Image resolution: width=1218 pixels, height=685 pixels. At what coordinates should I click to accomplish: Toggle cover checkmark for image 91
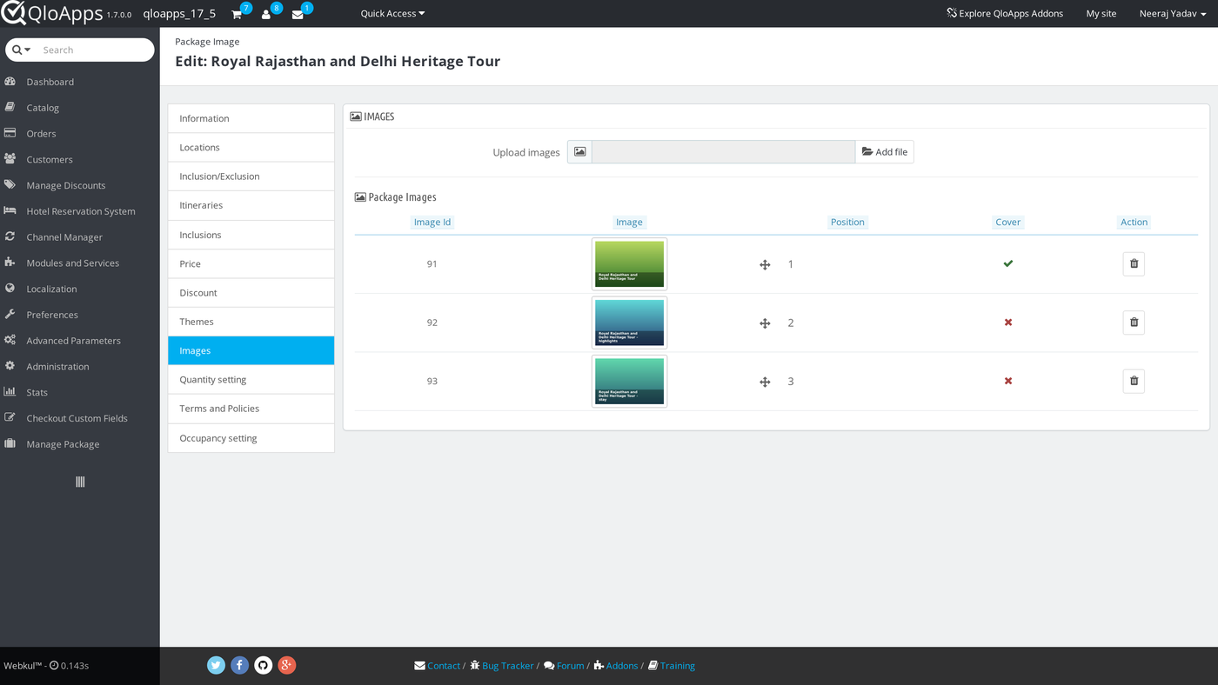click(x=1008, y=263)
